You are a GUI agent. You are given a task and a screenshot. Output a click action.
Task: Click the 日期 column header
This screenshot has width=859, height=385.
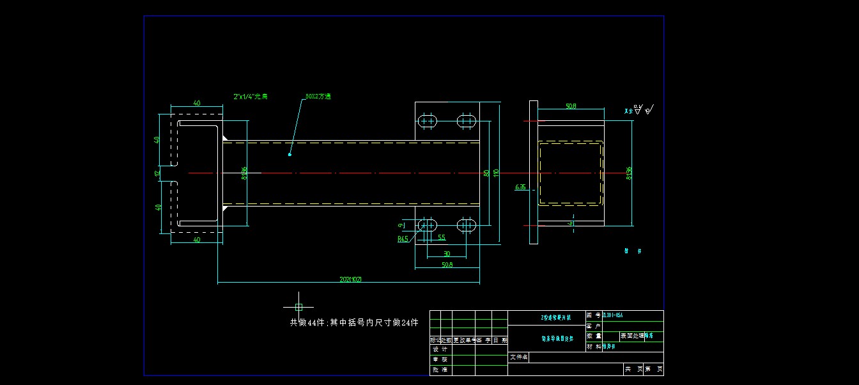[500, 340]
